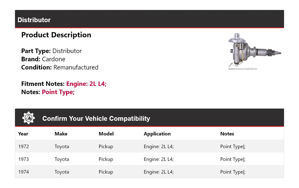Click the Make column header
Image resolution: width=299 pixels, height=188 pixels.
tap(61, 134)
